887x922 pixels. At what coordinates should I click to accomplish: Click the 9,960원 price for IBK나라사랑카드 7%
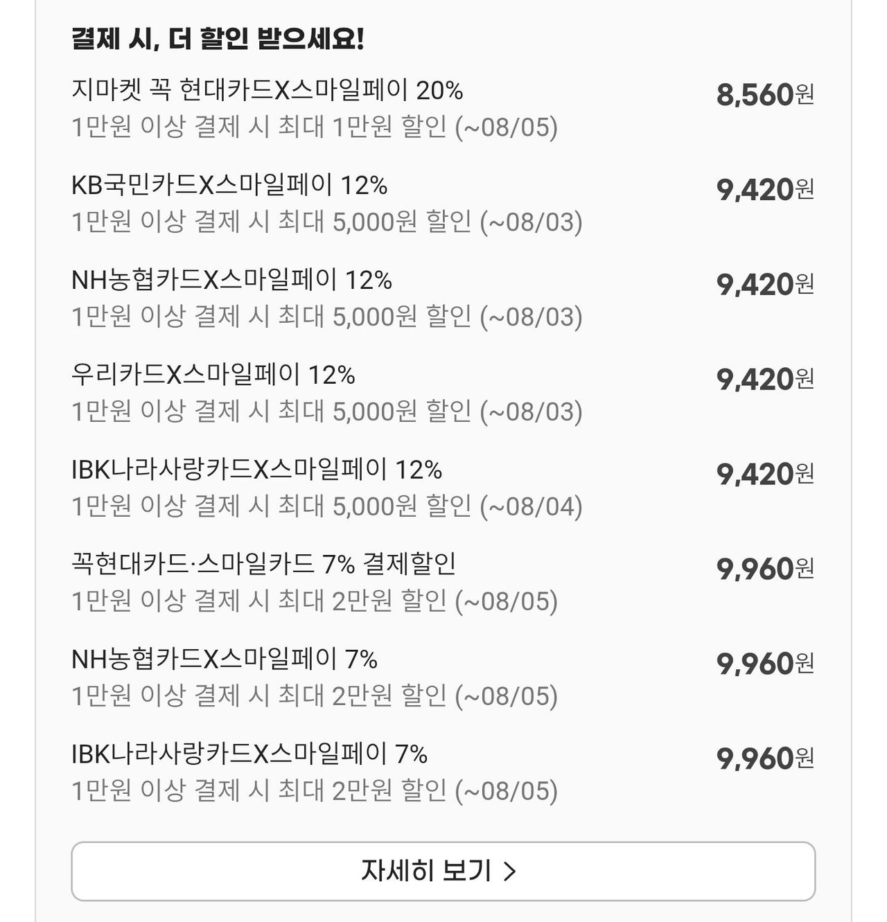coord(766,759)
